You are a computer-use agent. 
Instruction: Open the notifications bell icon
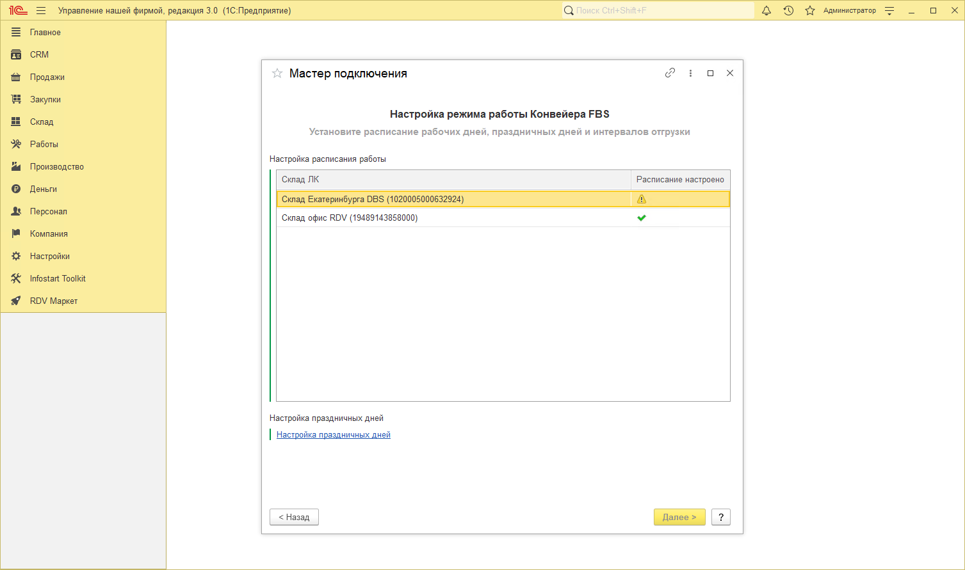tap(766, 10)
